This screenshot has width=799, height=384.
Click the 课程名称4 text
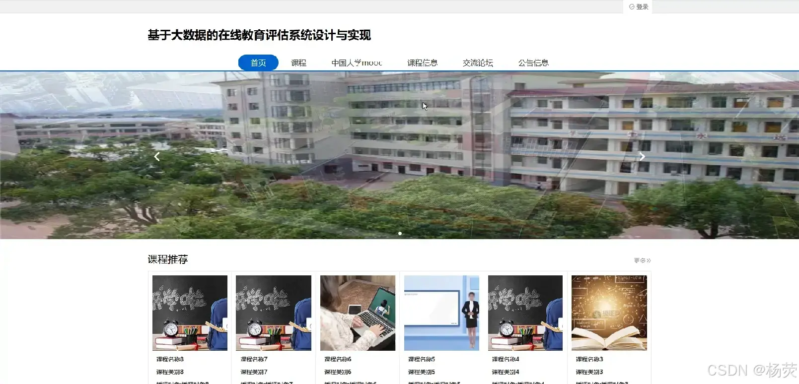tap(506, 359)
